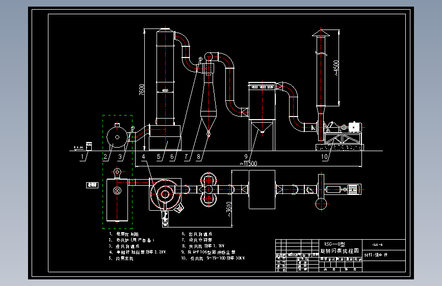Click the small boxed label left of the plan-view furnace

tap(92, 185)
